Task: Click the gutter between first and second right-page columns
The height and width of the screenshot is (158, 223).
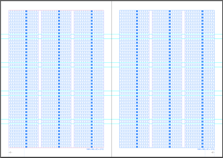Action: coord(151,79)
